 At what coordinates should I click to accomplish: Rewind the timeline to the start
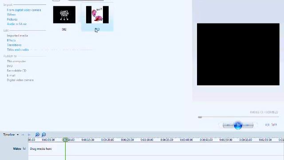[23, 135]
